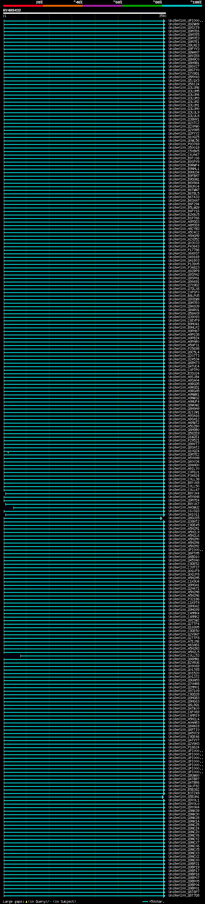This screenshot has height=904, width=205.
Task: Click the UniRef100_B6UHJ4 label
Action: click(184, 186)
